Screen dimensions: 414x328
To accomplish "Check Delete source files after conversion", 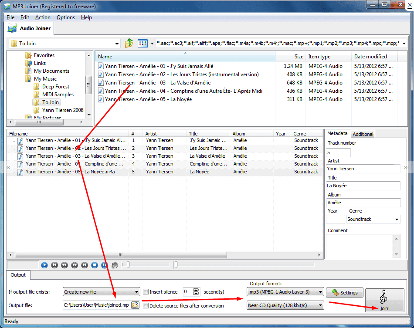I will click(x=146, y=306).
